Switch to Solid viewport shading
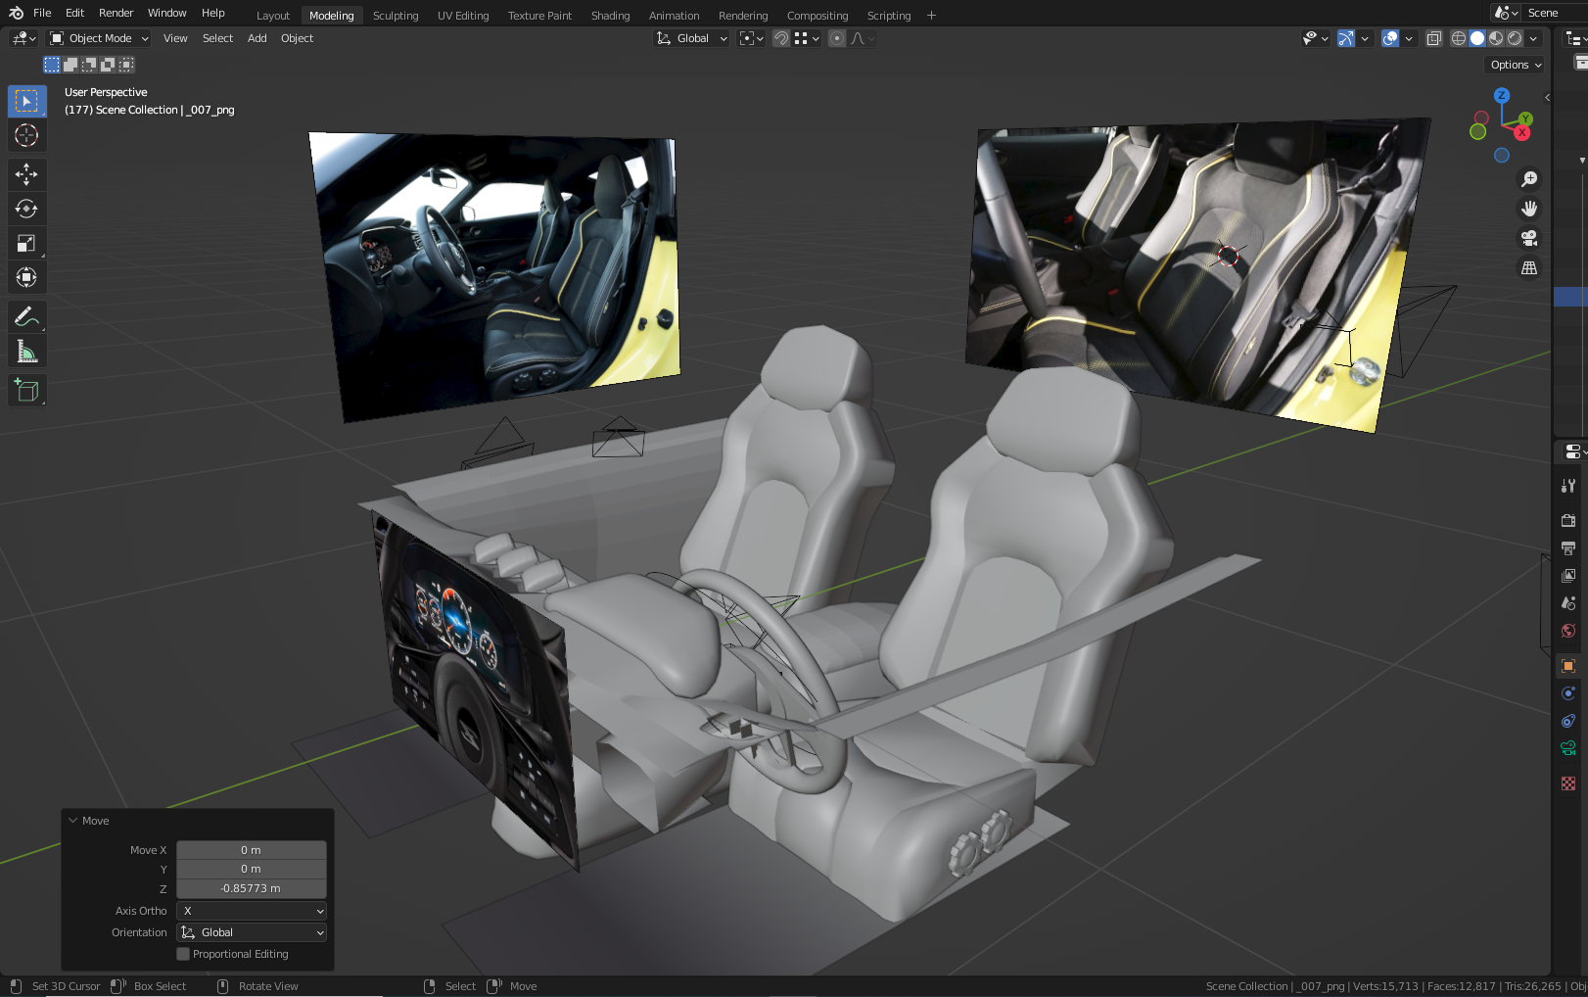This screenshot has height=997, width=1588. (1477, 38)
